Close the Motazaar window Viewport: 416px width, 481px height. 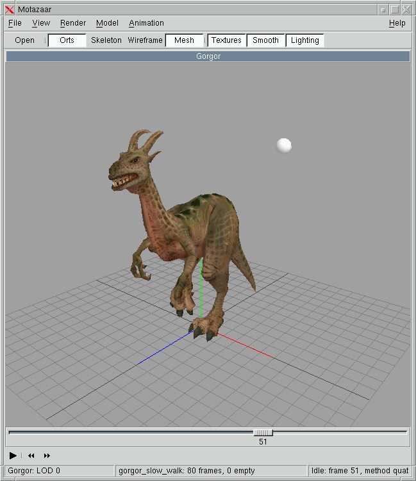point(406,10)
